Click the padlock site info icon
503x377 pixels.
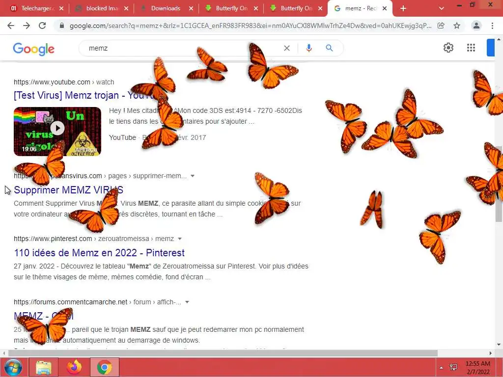click(x=62, y=26)
